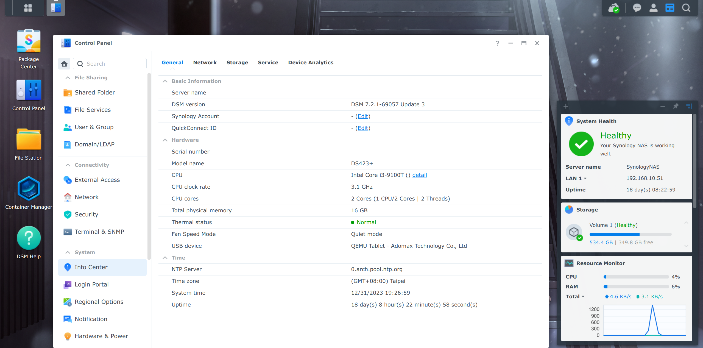The height and width of the screenshot is (348, 703).
Task: Switch to the Device Analytics tab
Action: point(311,63)
